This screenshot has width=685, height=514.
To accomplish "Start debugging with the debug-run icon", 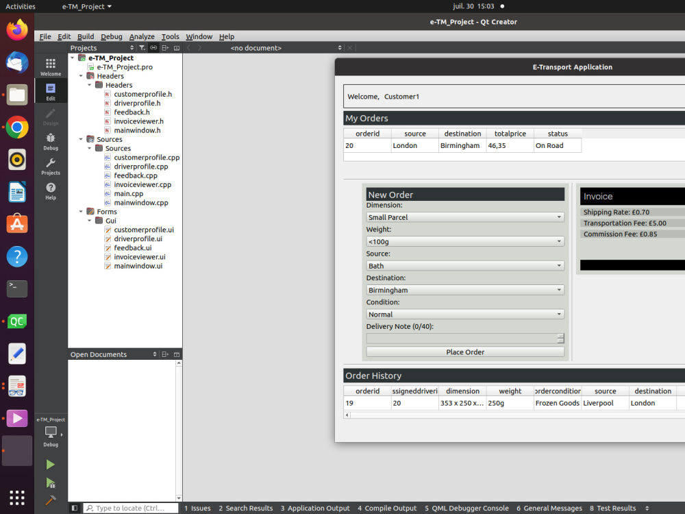I will 50,482.
